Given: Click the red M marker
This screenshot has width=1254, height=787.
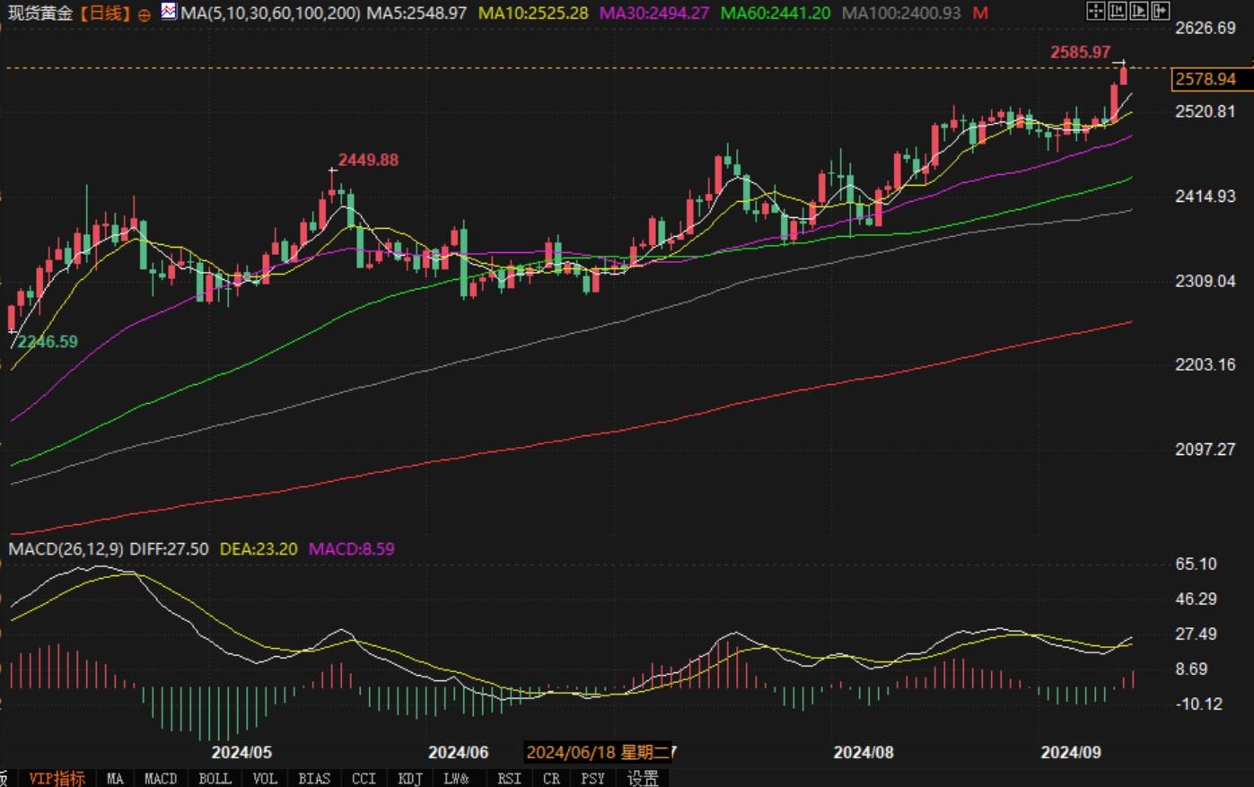Looking at the screenshot, I should tap(980, 13).
